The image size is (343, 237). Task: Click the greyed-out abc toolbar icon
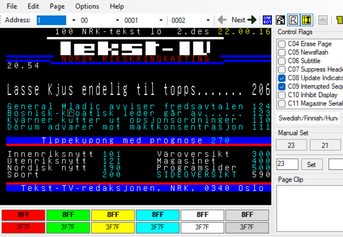point(323,20)
